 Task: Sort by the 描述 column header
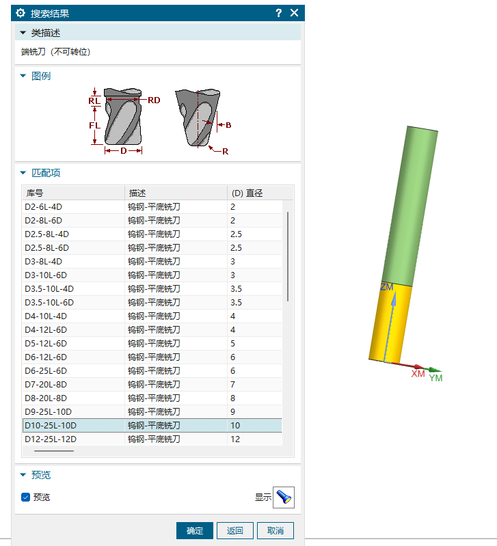[x=176, y=193]
